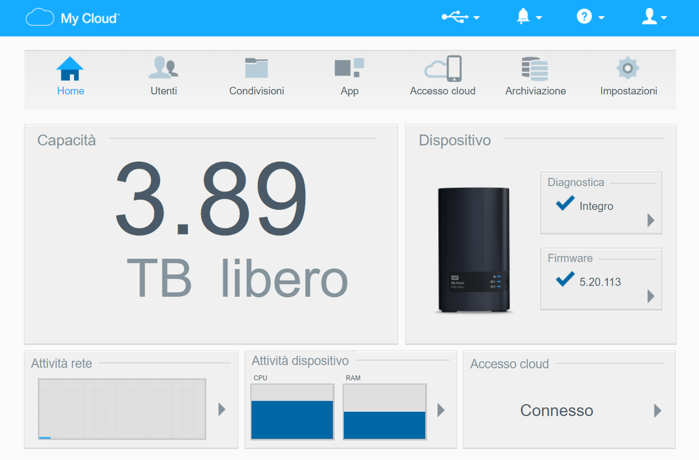699x460 pixels.
Task: Open Archiviazione storage icon
Action: [535, 69]
